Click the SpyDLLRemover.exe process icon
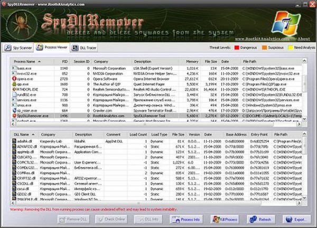Viewport: 317px width, 228px height. click(x=14, y=116)
